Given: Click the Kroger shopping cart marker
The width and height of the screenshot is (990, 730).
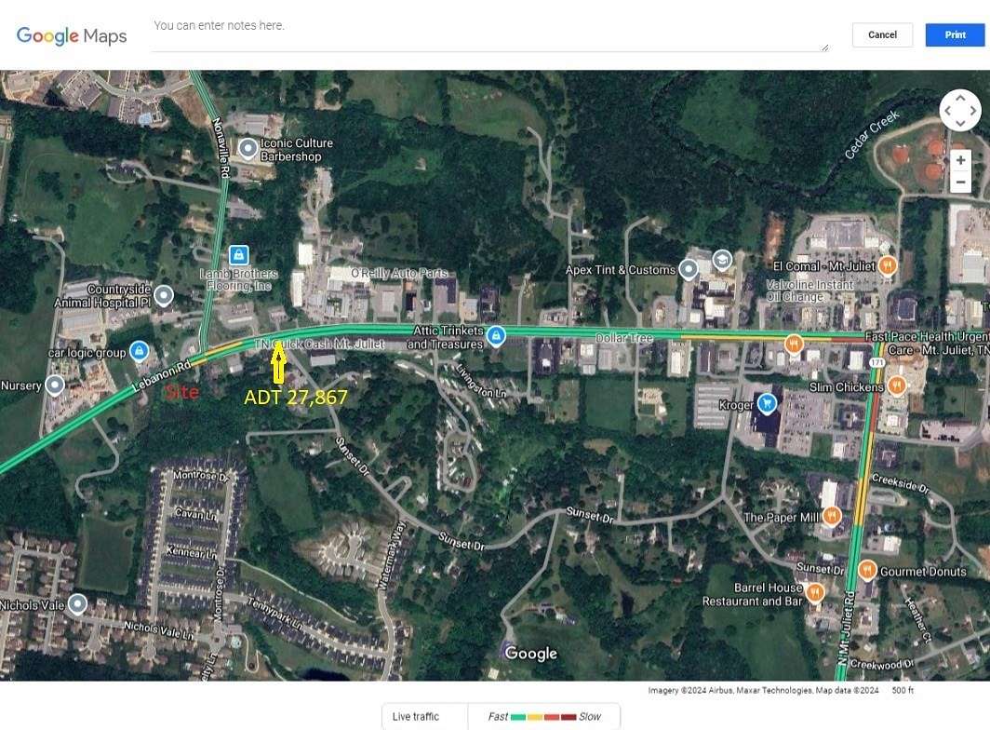Looking at the screenshot, I should pos(766,404).
